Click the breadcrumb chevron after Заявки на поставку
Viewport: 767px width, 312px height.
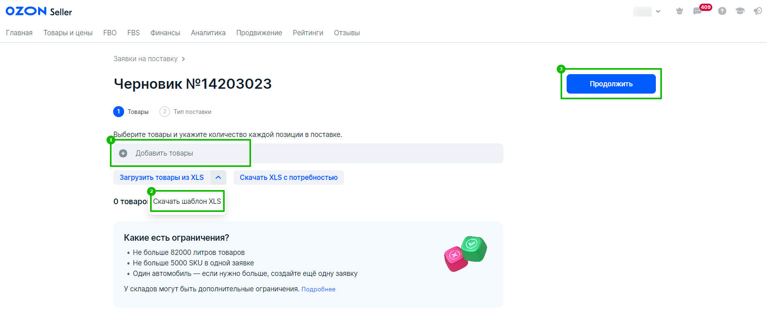coord(183,59)
